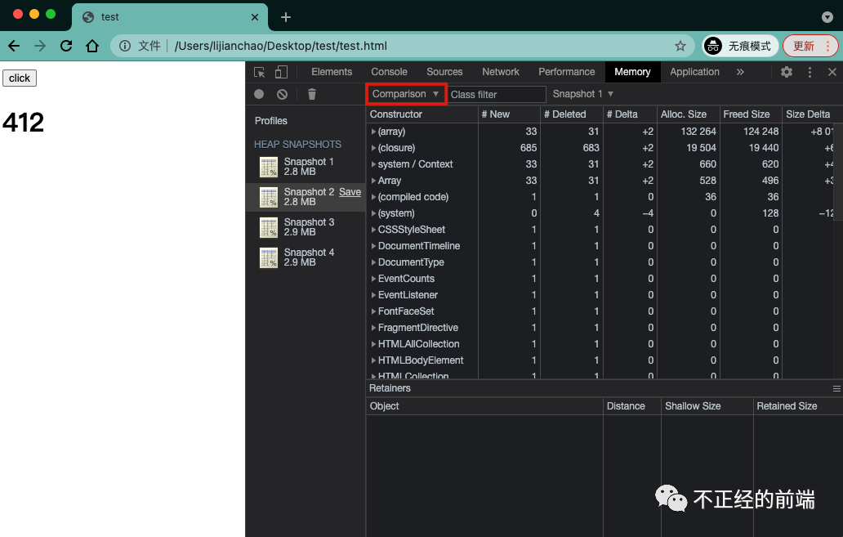Screen dimensions: 843x537
Task: Select Snapshot 4 in heap snapshots
Action: (306, 257)
